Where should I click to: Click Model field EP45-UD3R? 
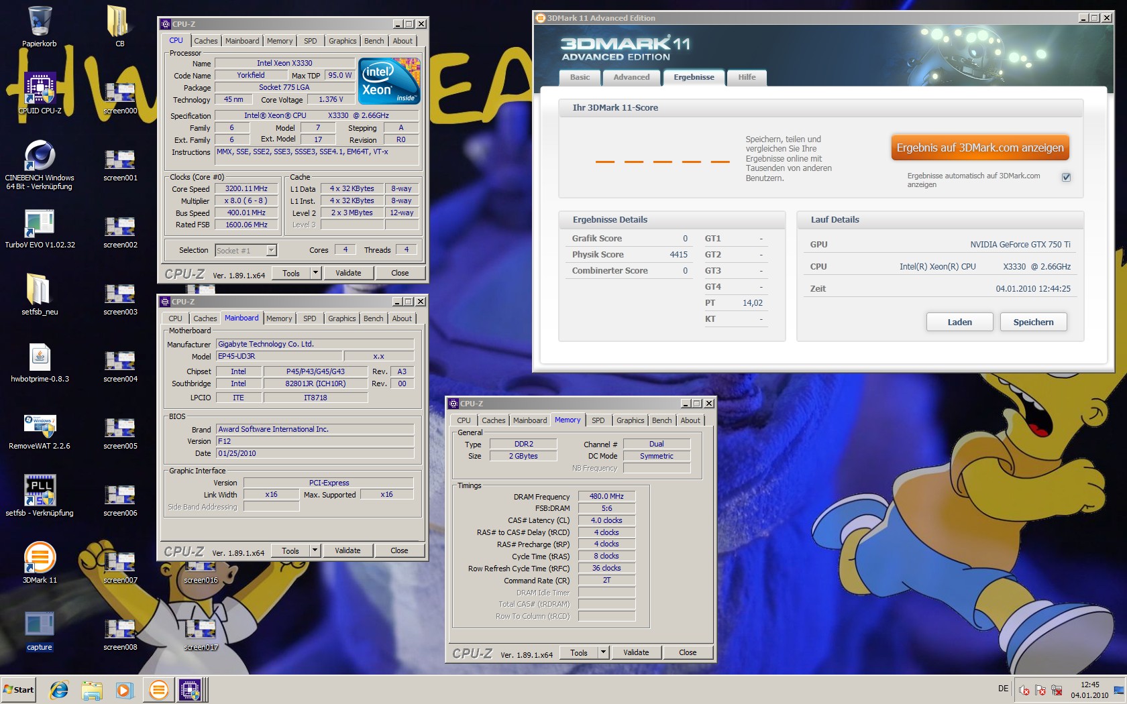pos(278,356)
